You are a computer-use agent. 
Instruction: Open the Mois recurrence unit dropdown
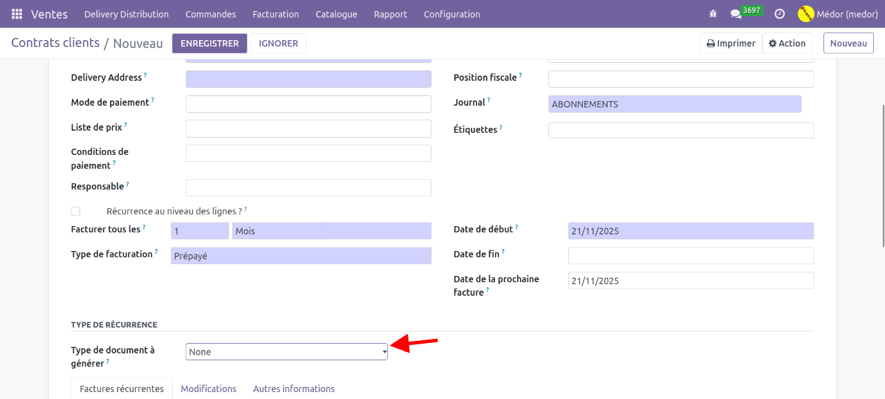[x=279, y=231]
